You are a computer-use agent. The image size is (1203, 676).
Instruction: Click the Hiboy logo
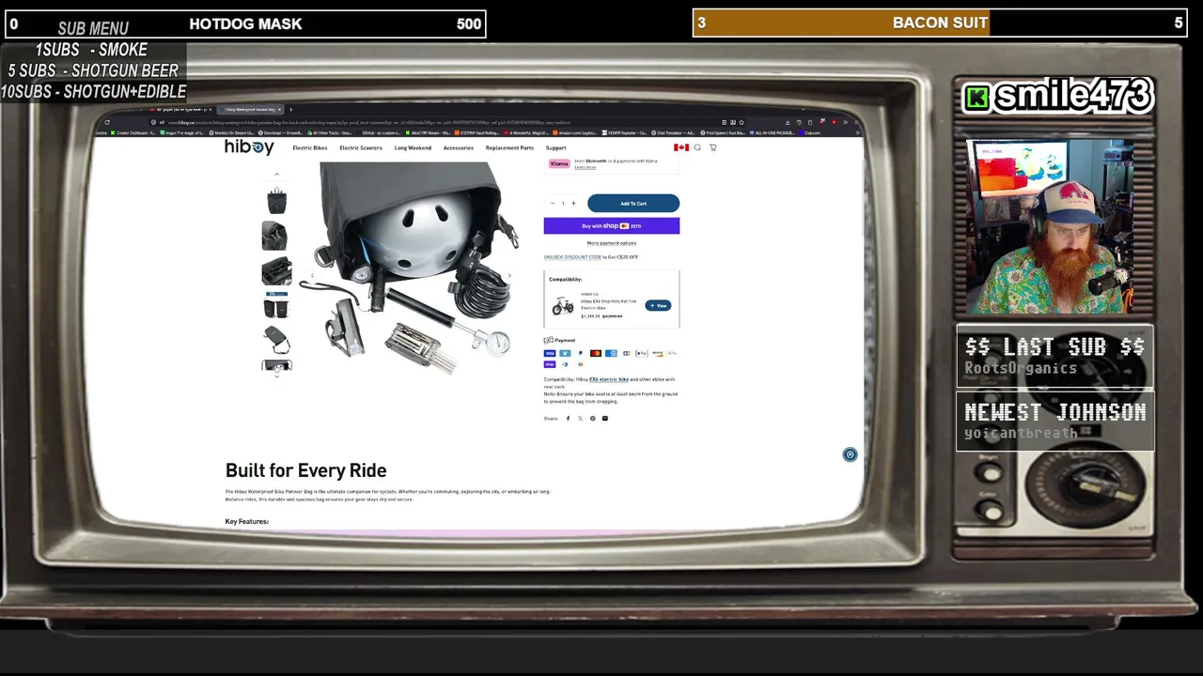(249, 147)
